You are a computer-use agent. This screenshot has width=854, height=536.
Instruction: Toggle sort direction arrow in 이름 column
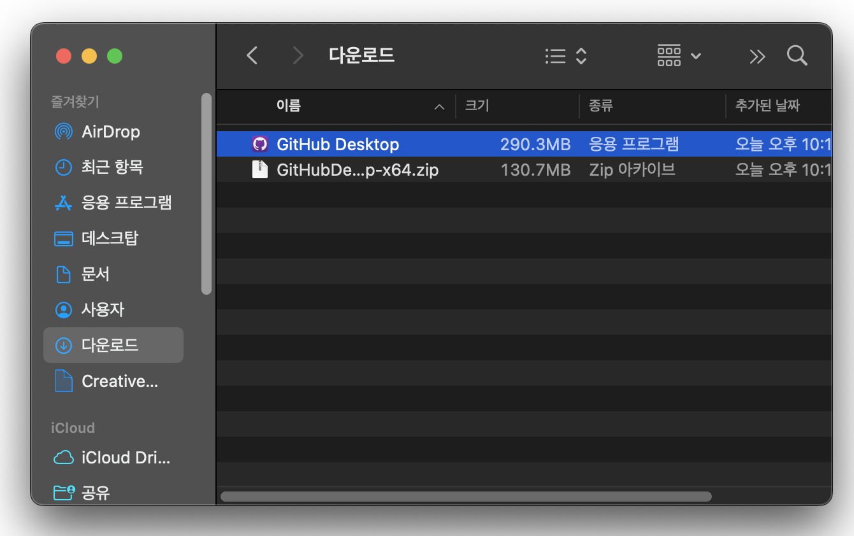[439, 107]
